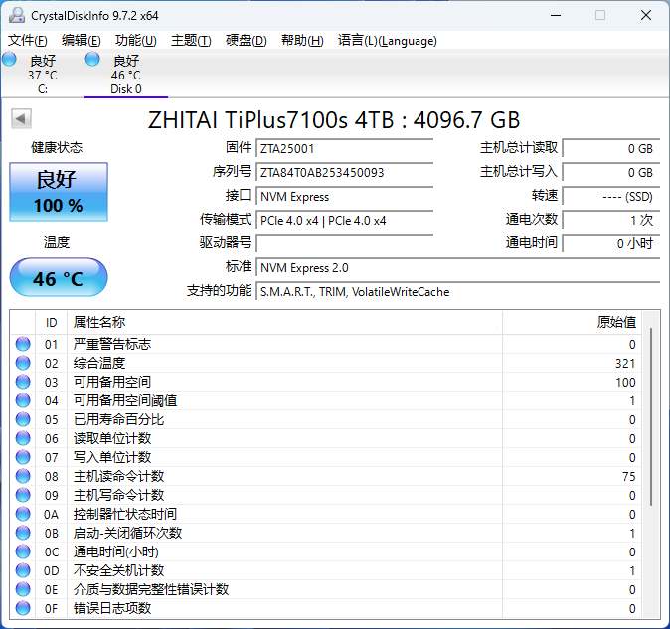This screenshot has width=670, height=629.
Task: Click the interface field NVM Express
Action: [x=344, y=197]
